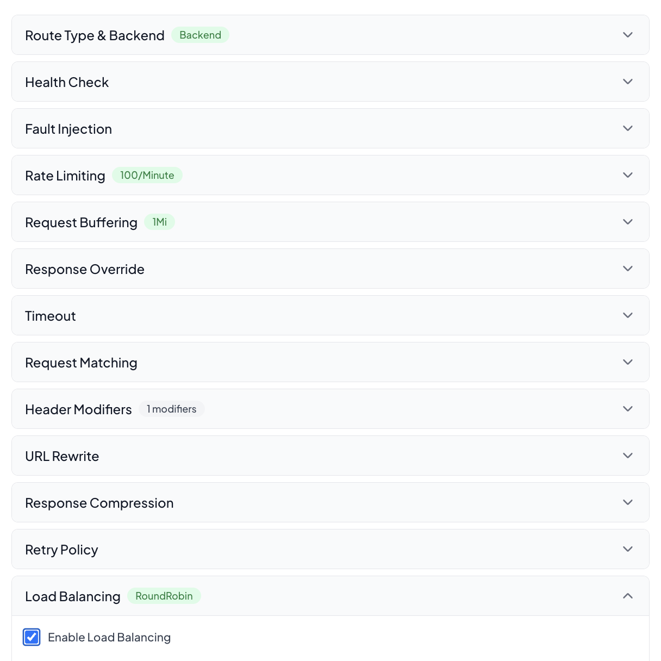Click the 1Mi buffering badge

click(159, 222)
